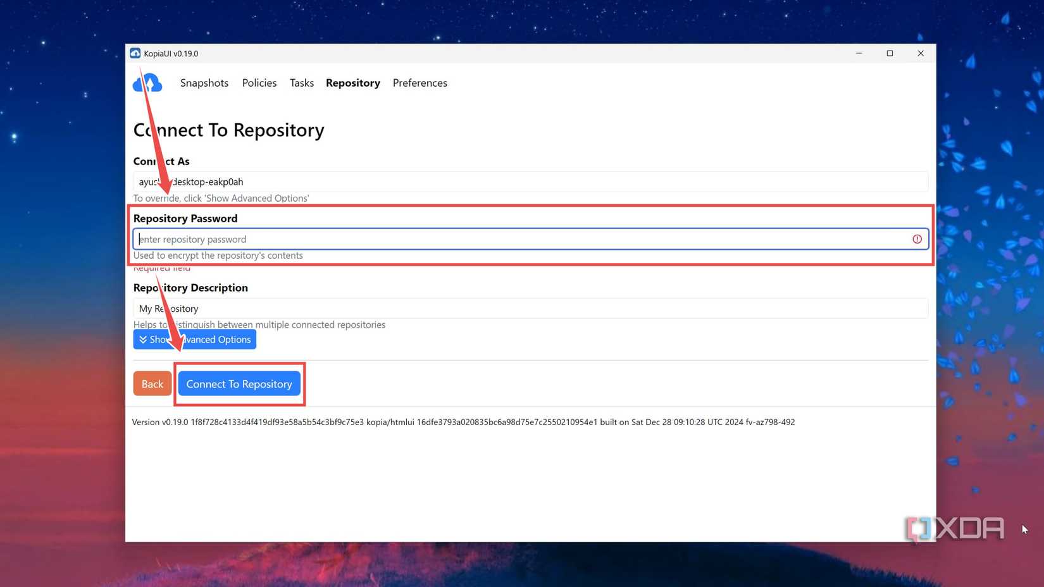Click the error indicator in the password field

[x=916, y=239]
